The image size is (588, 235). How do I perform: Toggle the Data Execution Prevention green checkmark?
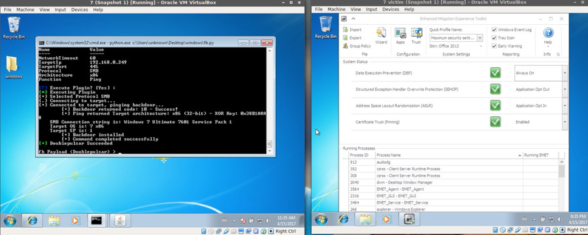[495, 73]
